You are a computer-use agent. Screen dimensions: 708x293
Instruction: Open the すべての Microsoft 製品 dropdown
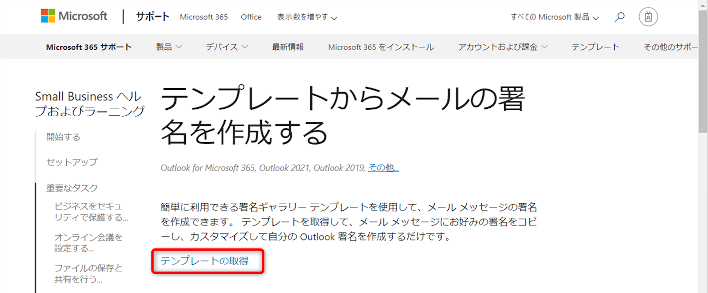pos(555,17)
